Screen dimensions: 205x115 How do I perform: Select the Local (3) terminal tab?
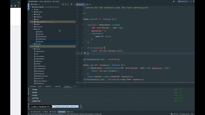(58, 86)
